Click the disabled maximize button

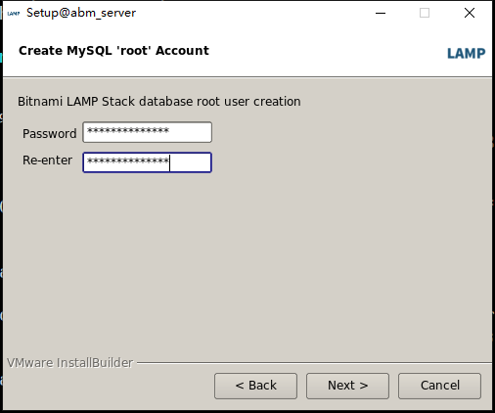pos(425,13)
